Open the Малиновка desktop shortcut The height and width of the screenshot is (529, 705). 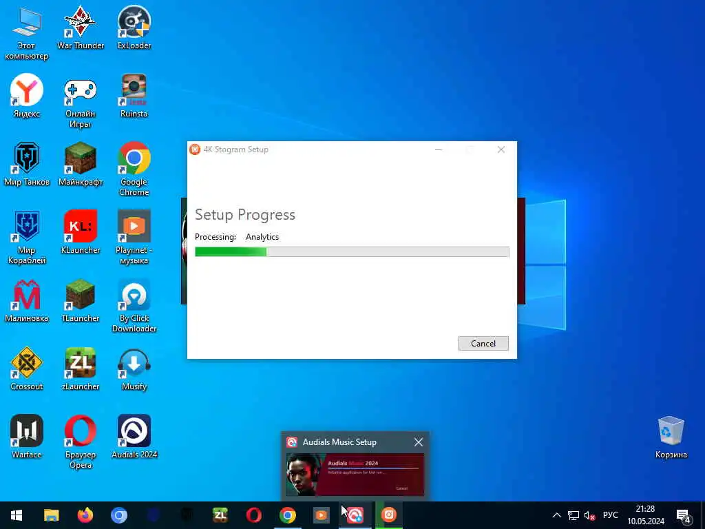click(27, 301)
